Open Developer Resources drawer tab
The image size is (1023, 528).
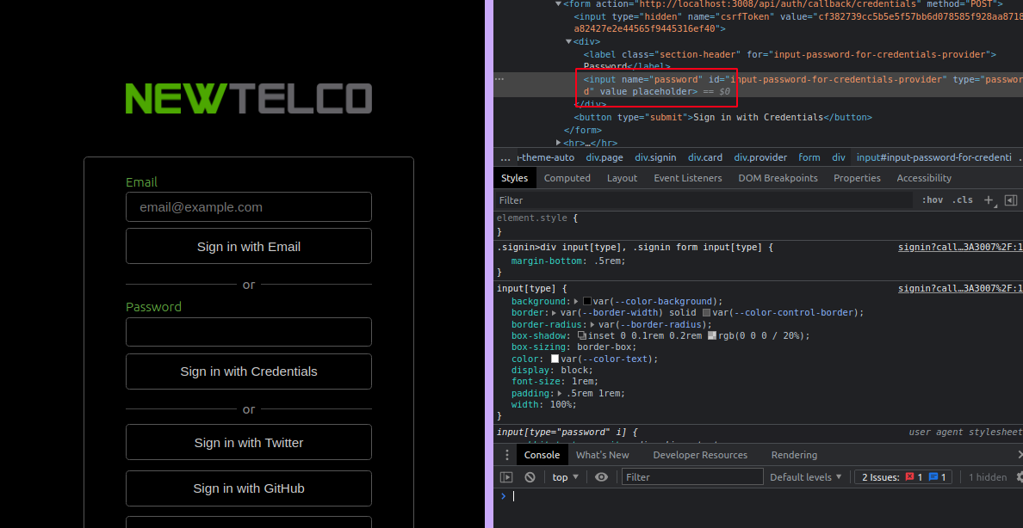click(700, 455)
